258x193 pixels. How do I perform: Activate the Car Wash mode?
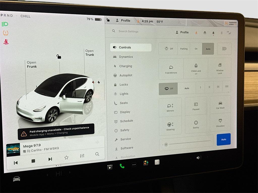coord(220,106)
